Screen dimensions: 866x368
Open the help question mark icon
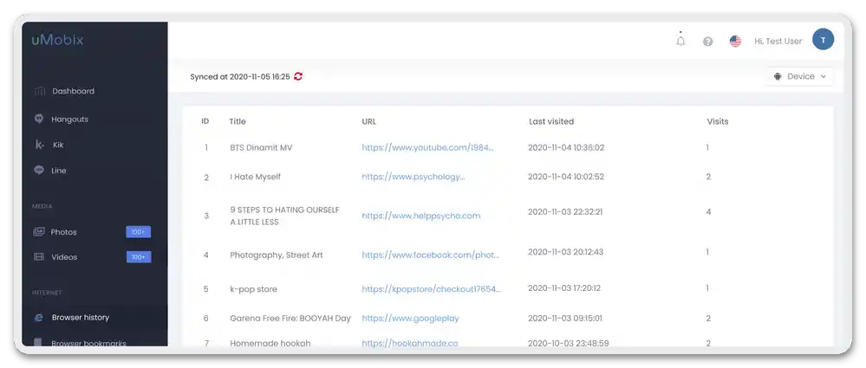click(x=707, y=42)
